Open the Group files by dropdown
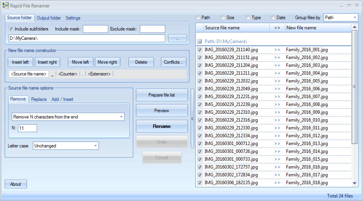This screenshot has height=201, width=363. pos(341,17)
